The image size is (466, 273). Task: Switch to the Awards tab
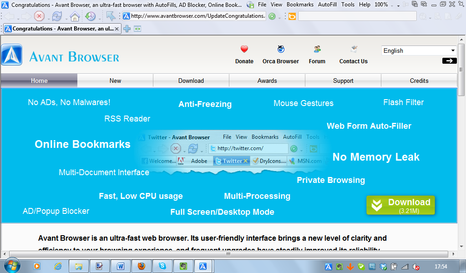point(267,81)
